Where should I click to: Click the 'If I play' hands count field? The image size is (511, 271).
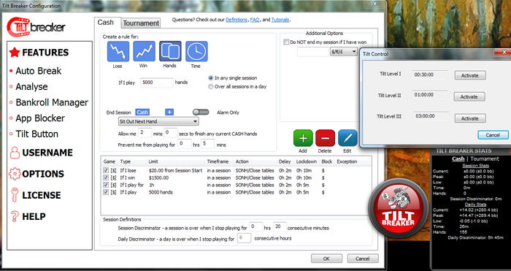click(156, 83)
